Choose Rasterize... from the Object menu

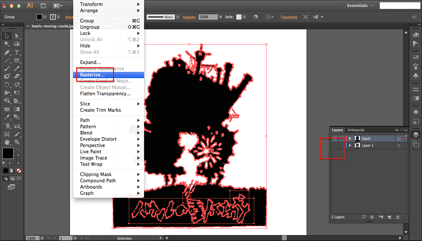[108, 75]
